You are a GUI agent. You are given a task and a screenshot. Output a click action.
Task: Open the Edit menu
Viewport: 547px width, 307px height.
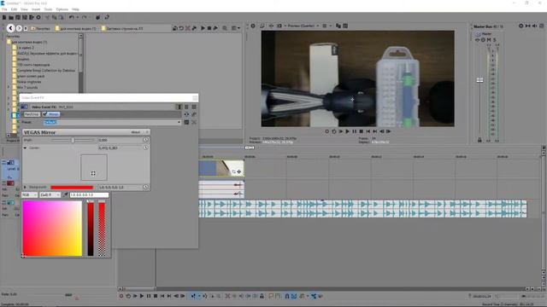(14, 9)
